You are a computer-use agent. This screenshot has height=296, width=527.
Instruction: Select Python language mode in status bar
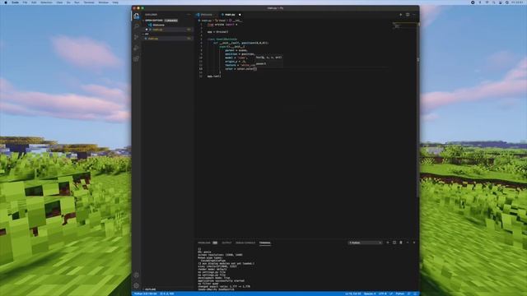(399, 294)
